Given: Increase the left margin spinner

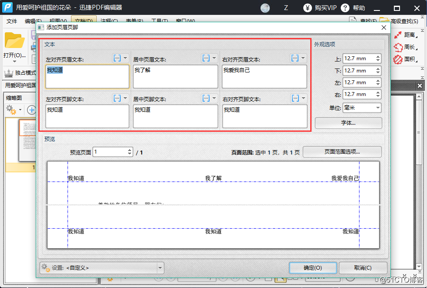Looking at the screenshot, I should tap(378, 80).
